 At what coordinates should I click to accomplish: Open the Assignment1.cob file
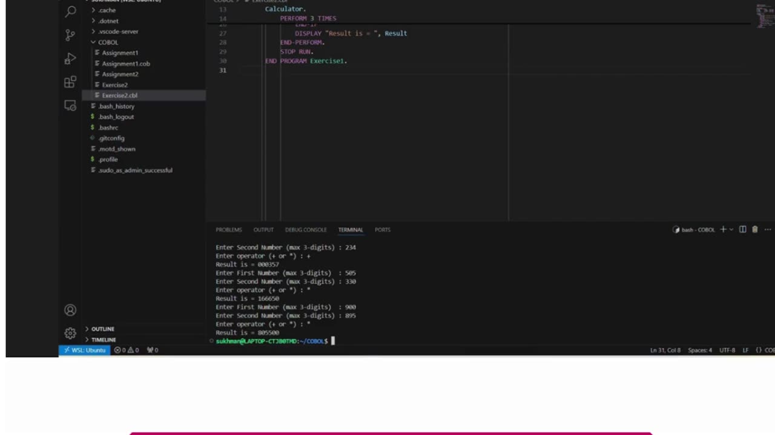click(126, 63)
